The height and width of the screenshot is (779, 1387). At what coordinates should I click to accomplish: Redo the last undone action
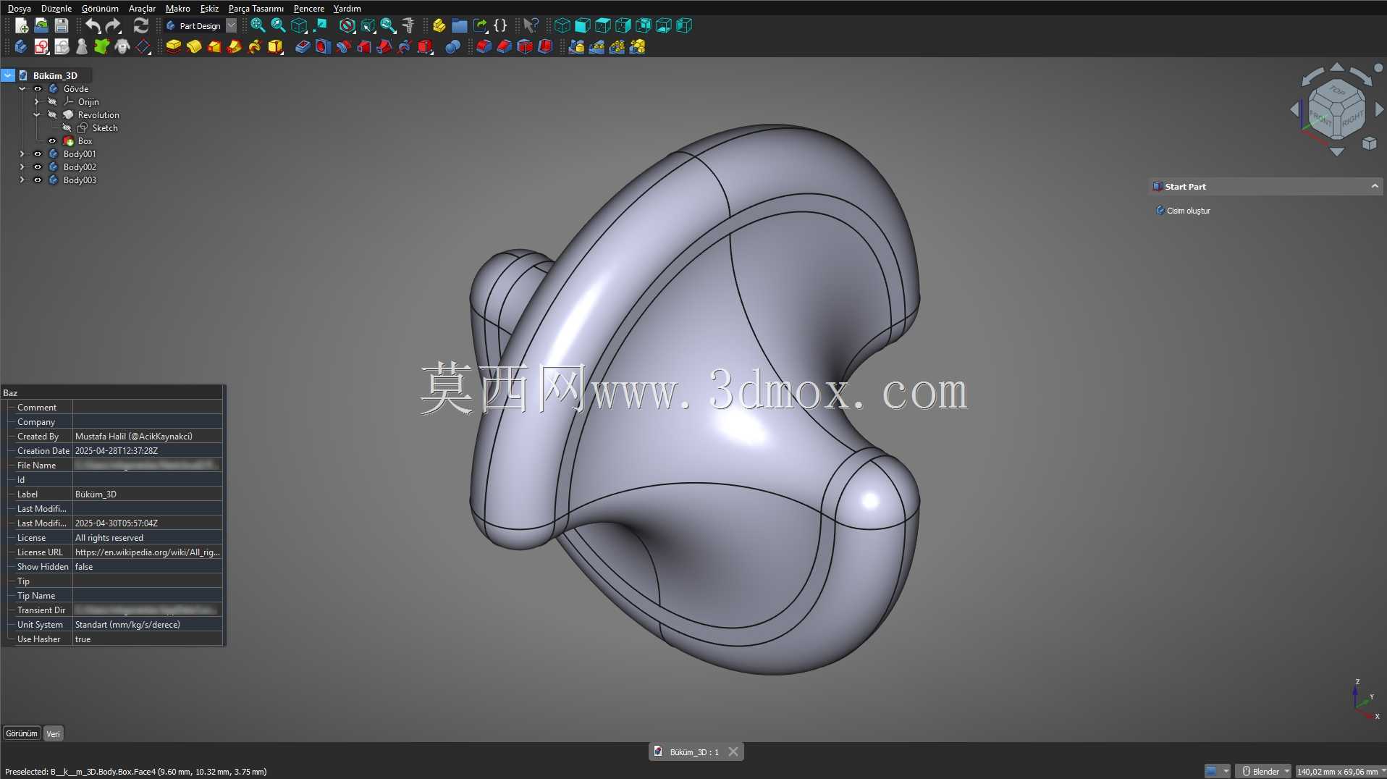tap(113, 26)
